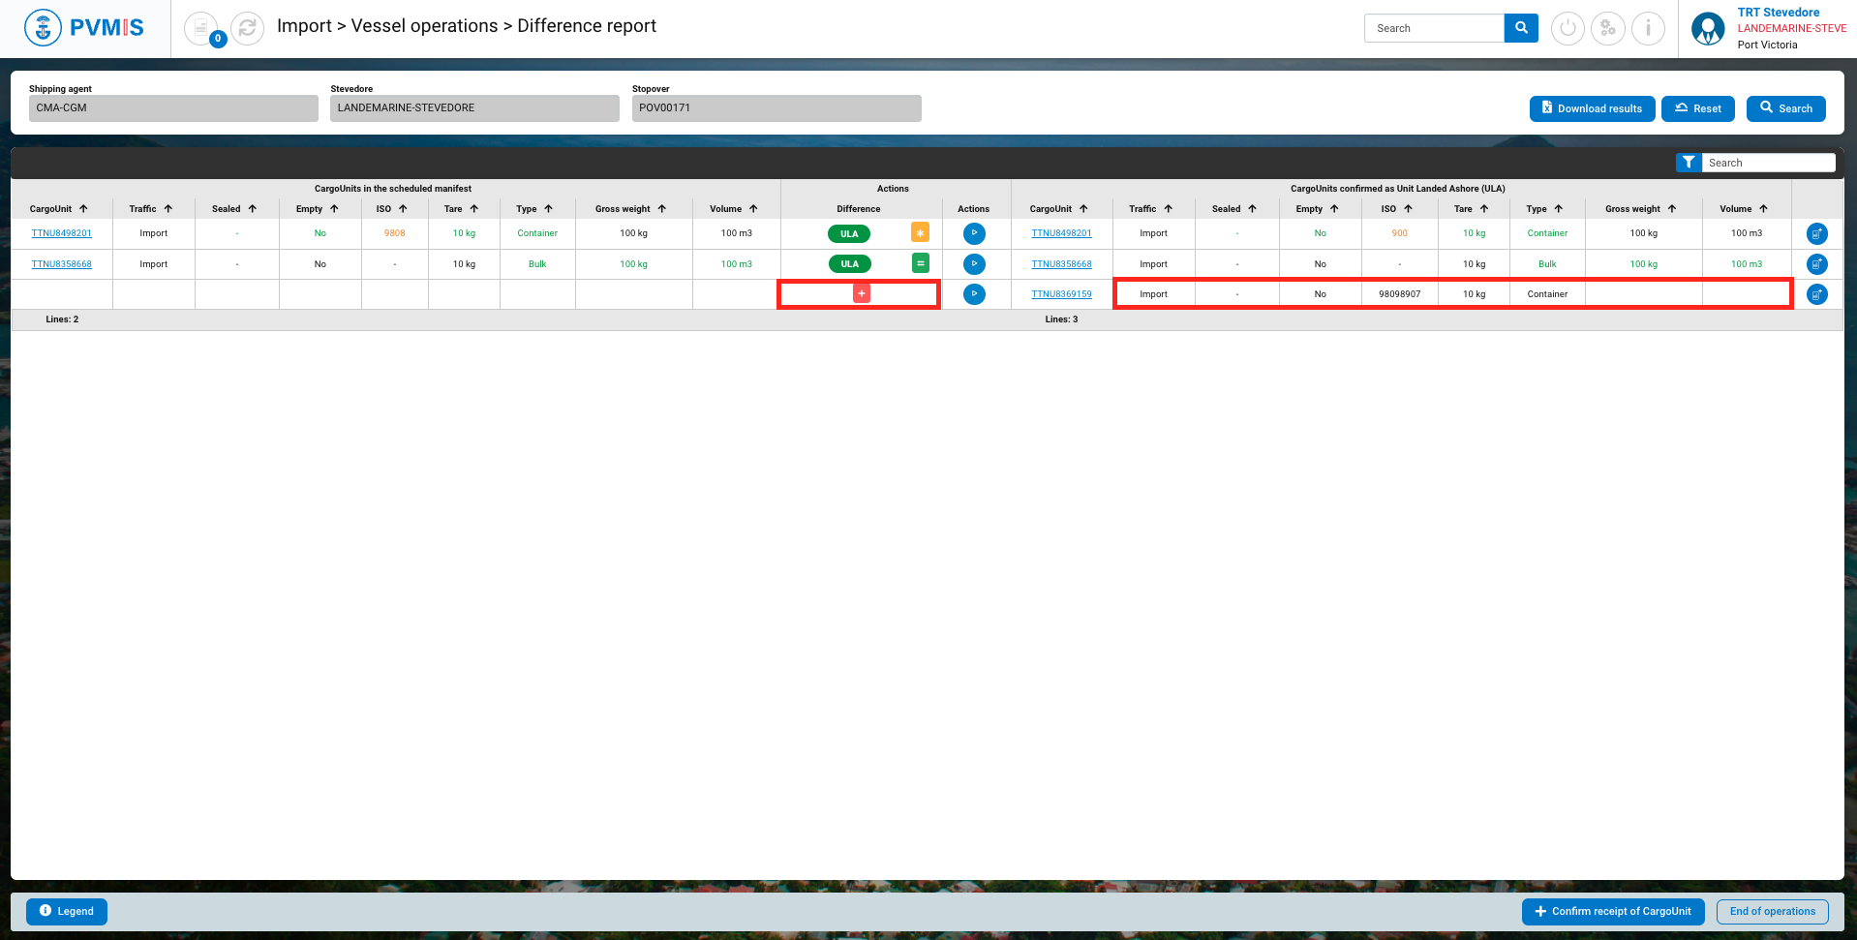Click the Reset button
This screenshot has width=1857, height=940.
(x=1697, y=108)
